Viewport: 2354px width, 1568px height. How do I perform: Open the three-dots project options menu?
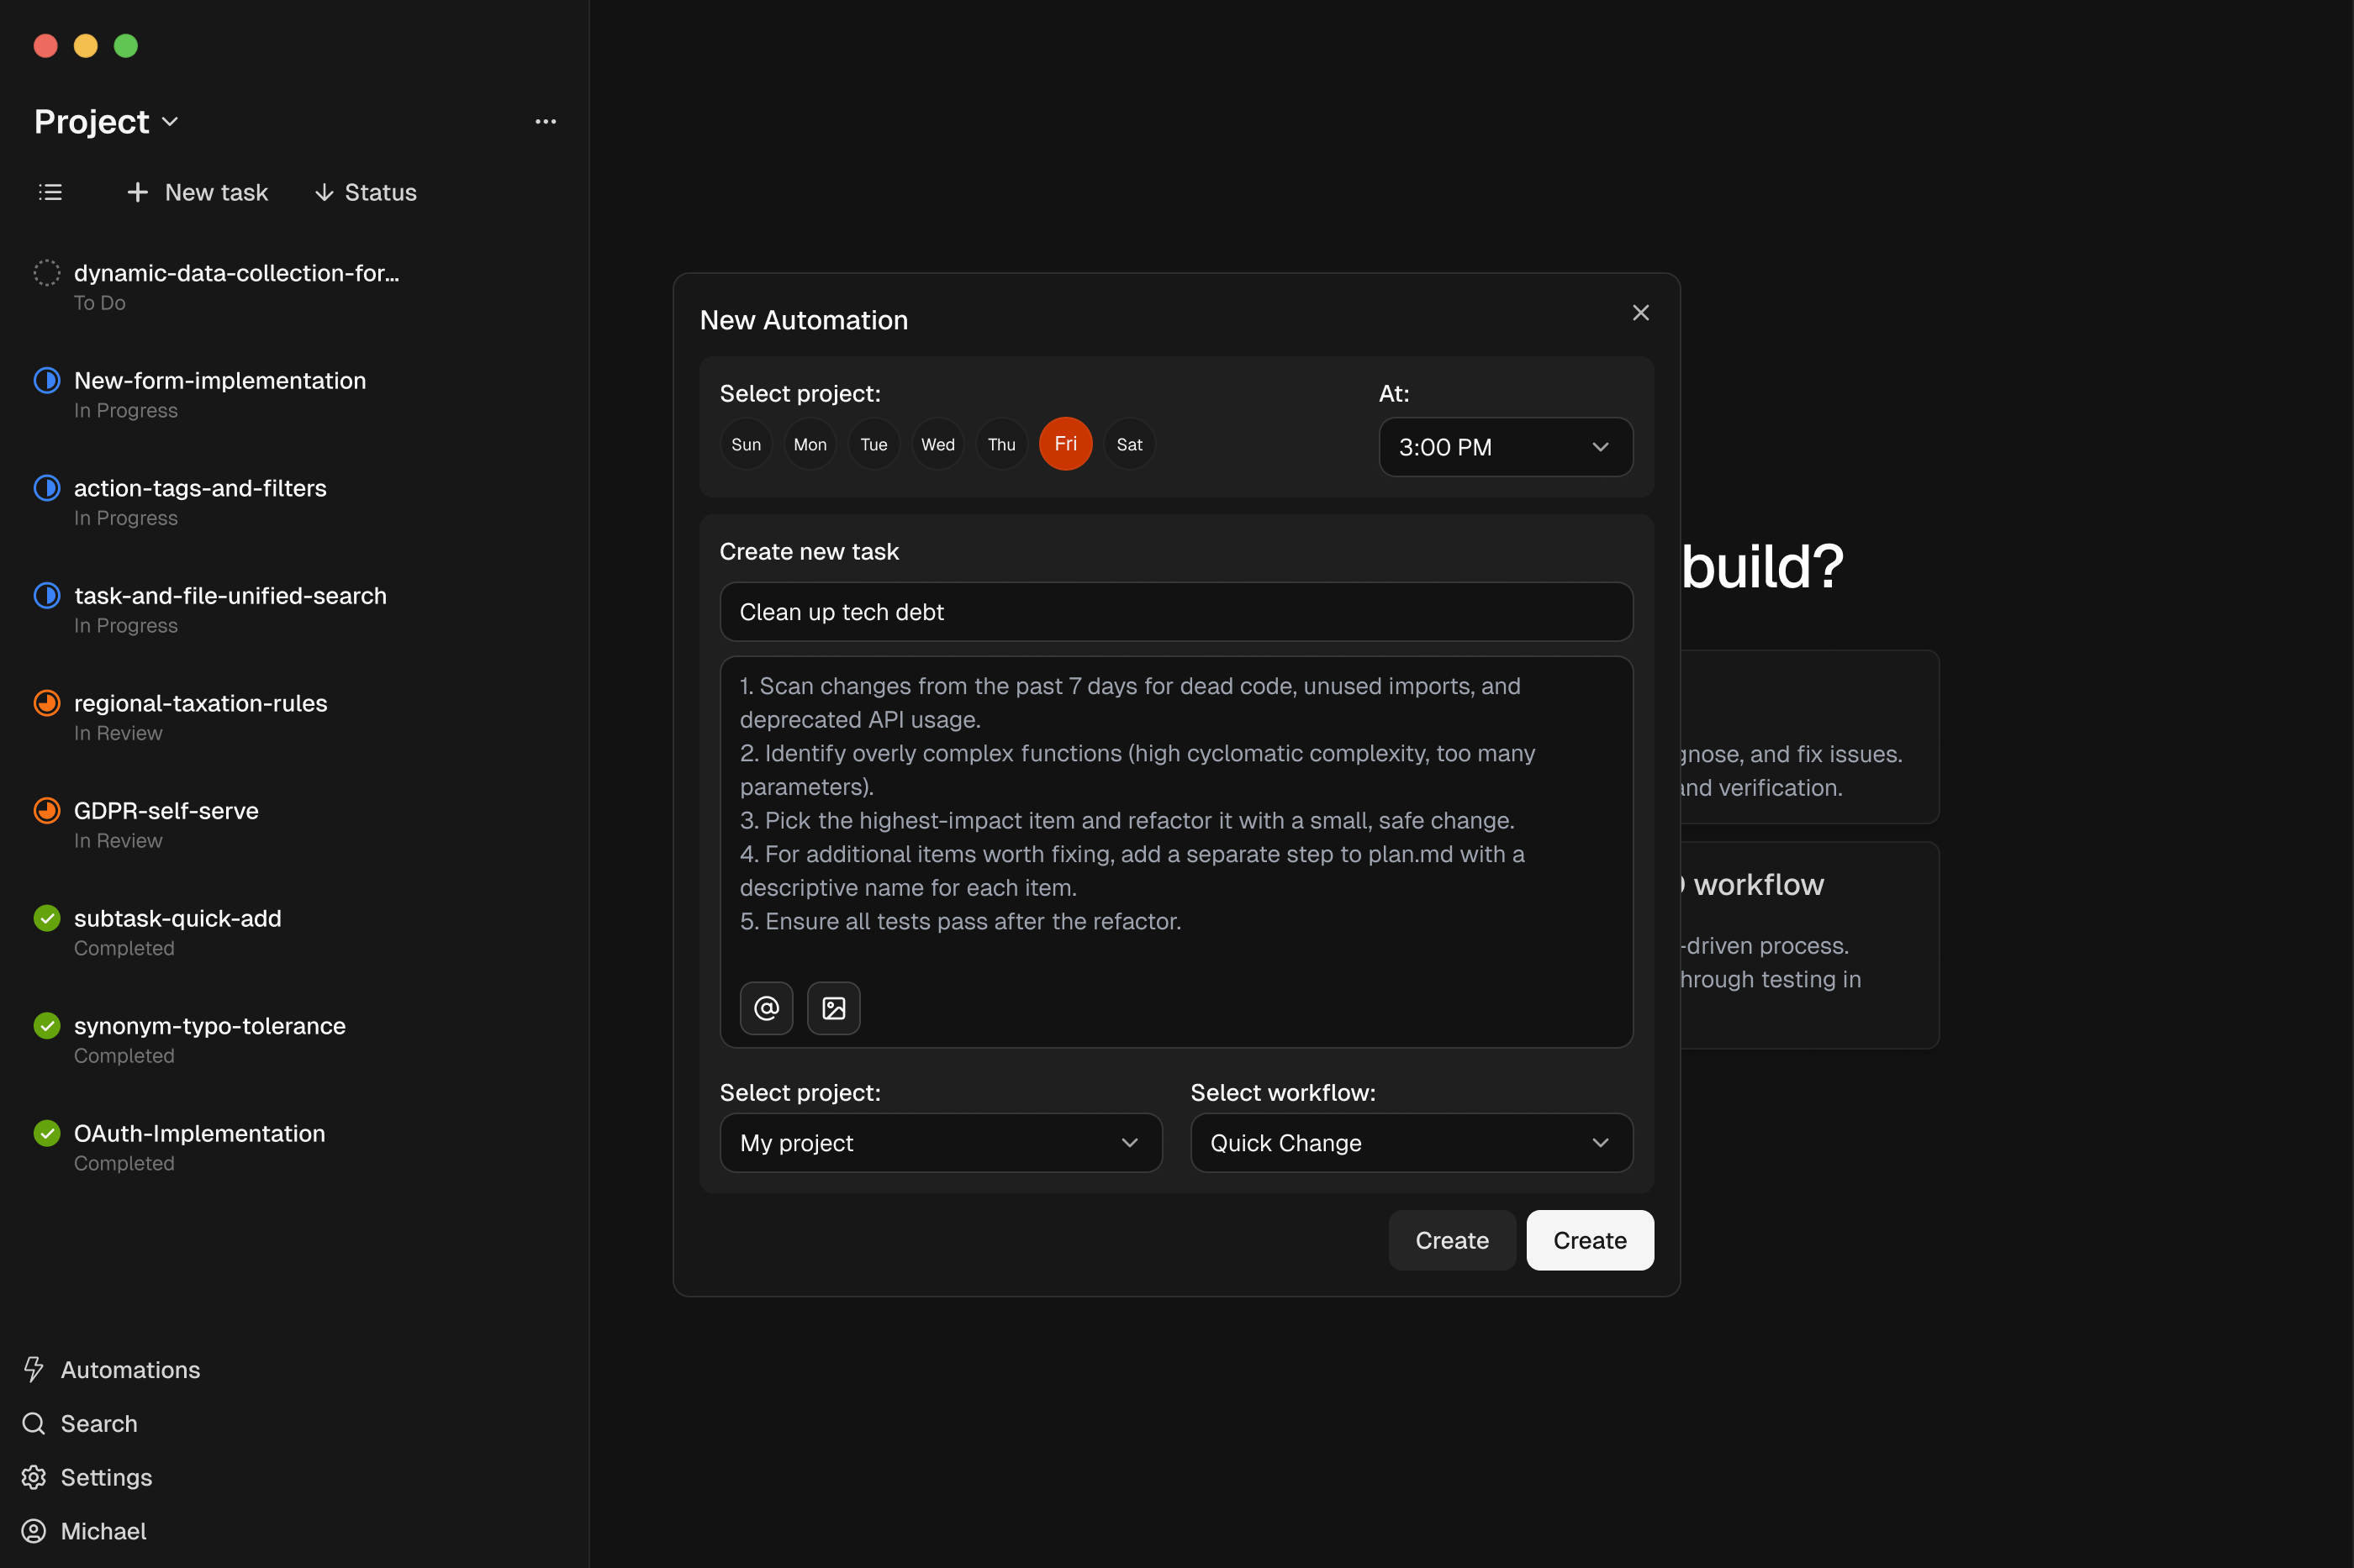[x=546, y=122]
